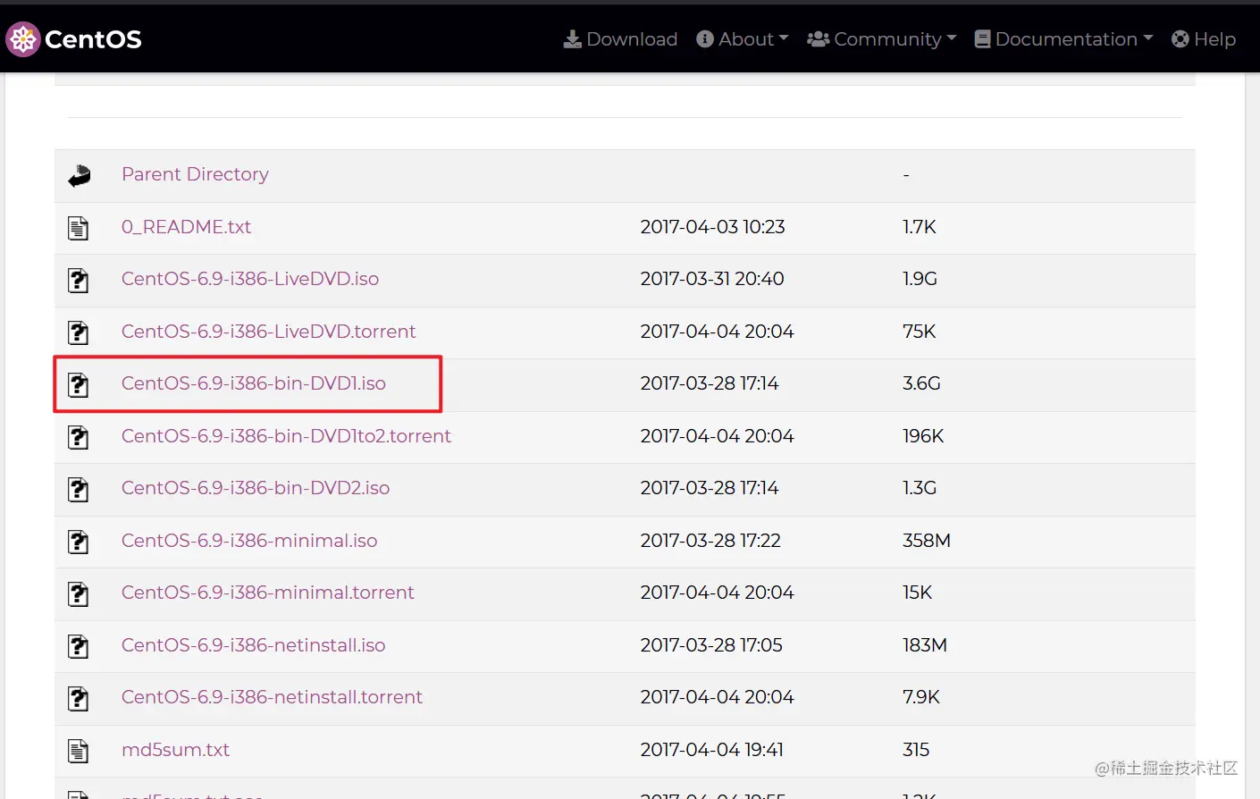Open the Download page from the navbar
1260x799 pixels.
[x=621, y=39]
